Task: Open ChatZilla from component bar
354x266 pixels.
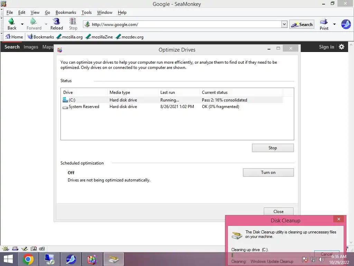Action: click(x=42, y=249)
